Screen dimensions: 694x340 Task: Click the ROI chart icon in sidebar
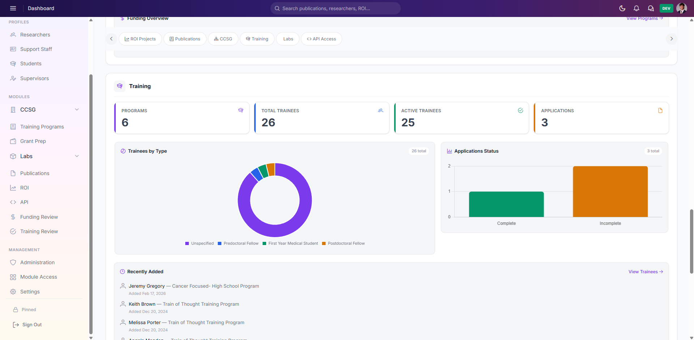tap(13, 188)
